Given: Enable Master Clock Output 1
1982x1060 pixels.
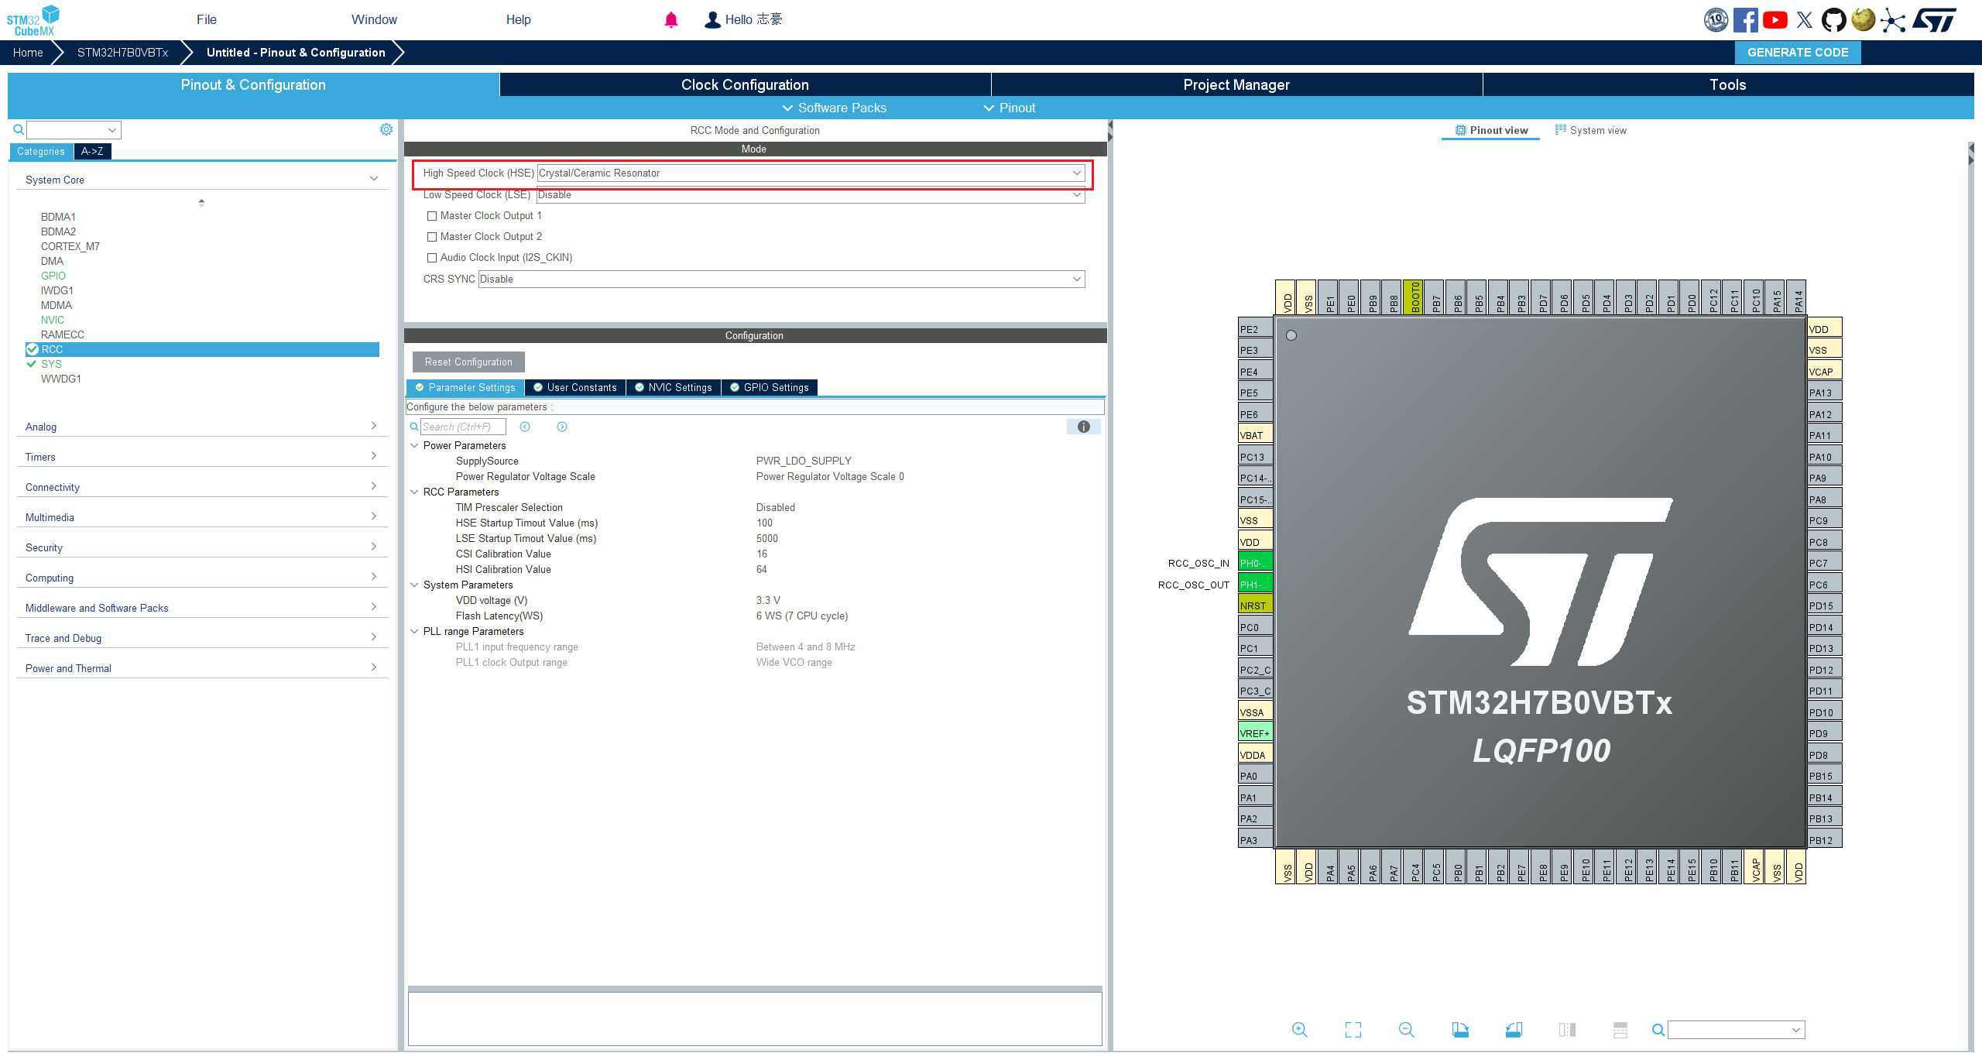Looking at the screenshot, I should [432, 215].
